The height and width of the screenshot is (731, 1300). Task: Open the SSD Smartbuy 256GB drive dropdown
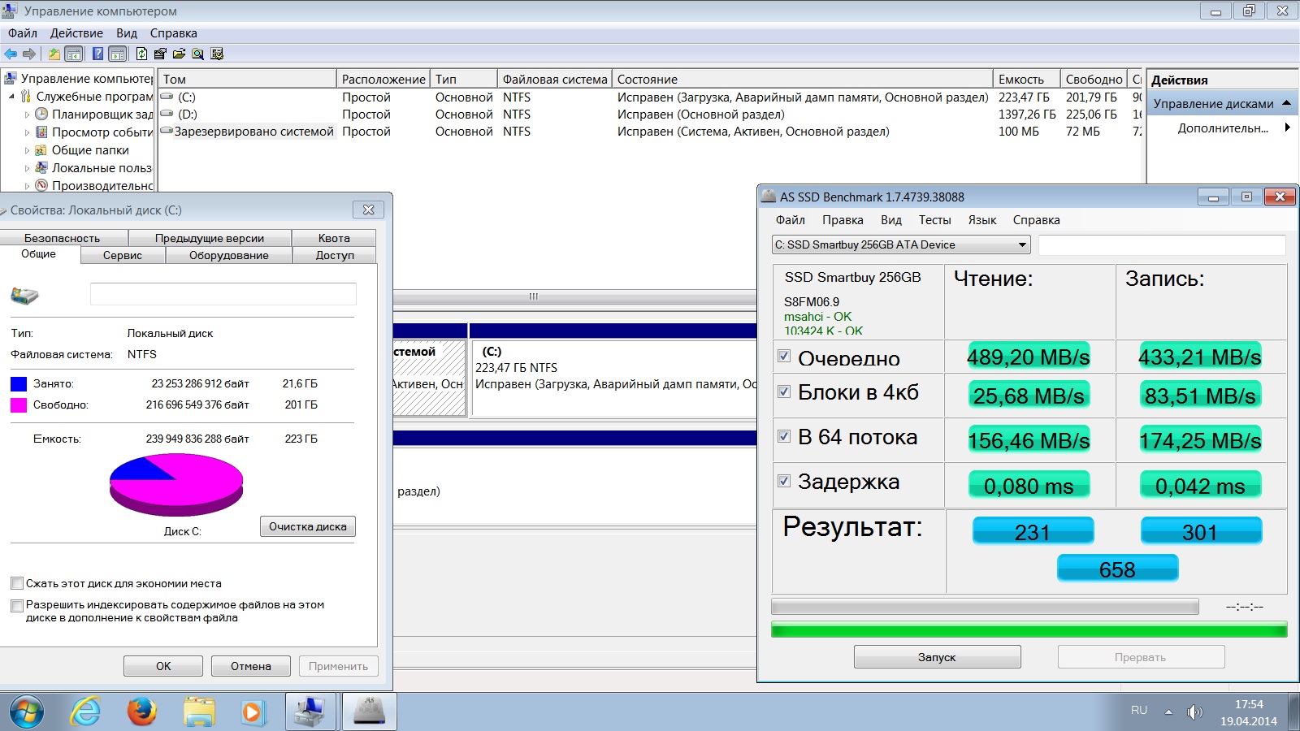(901, 244)
